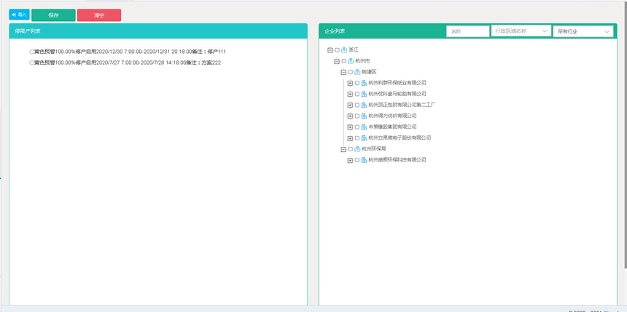Open the 所有行业 industry dropdown

[x=583, y=31]
